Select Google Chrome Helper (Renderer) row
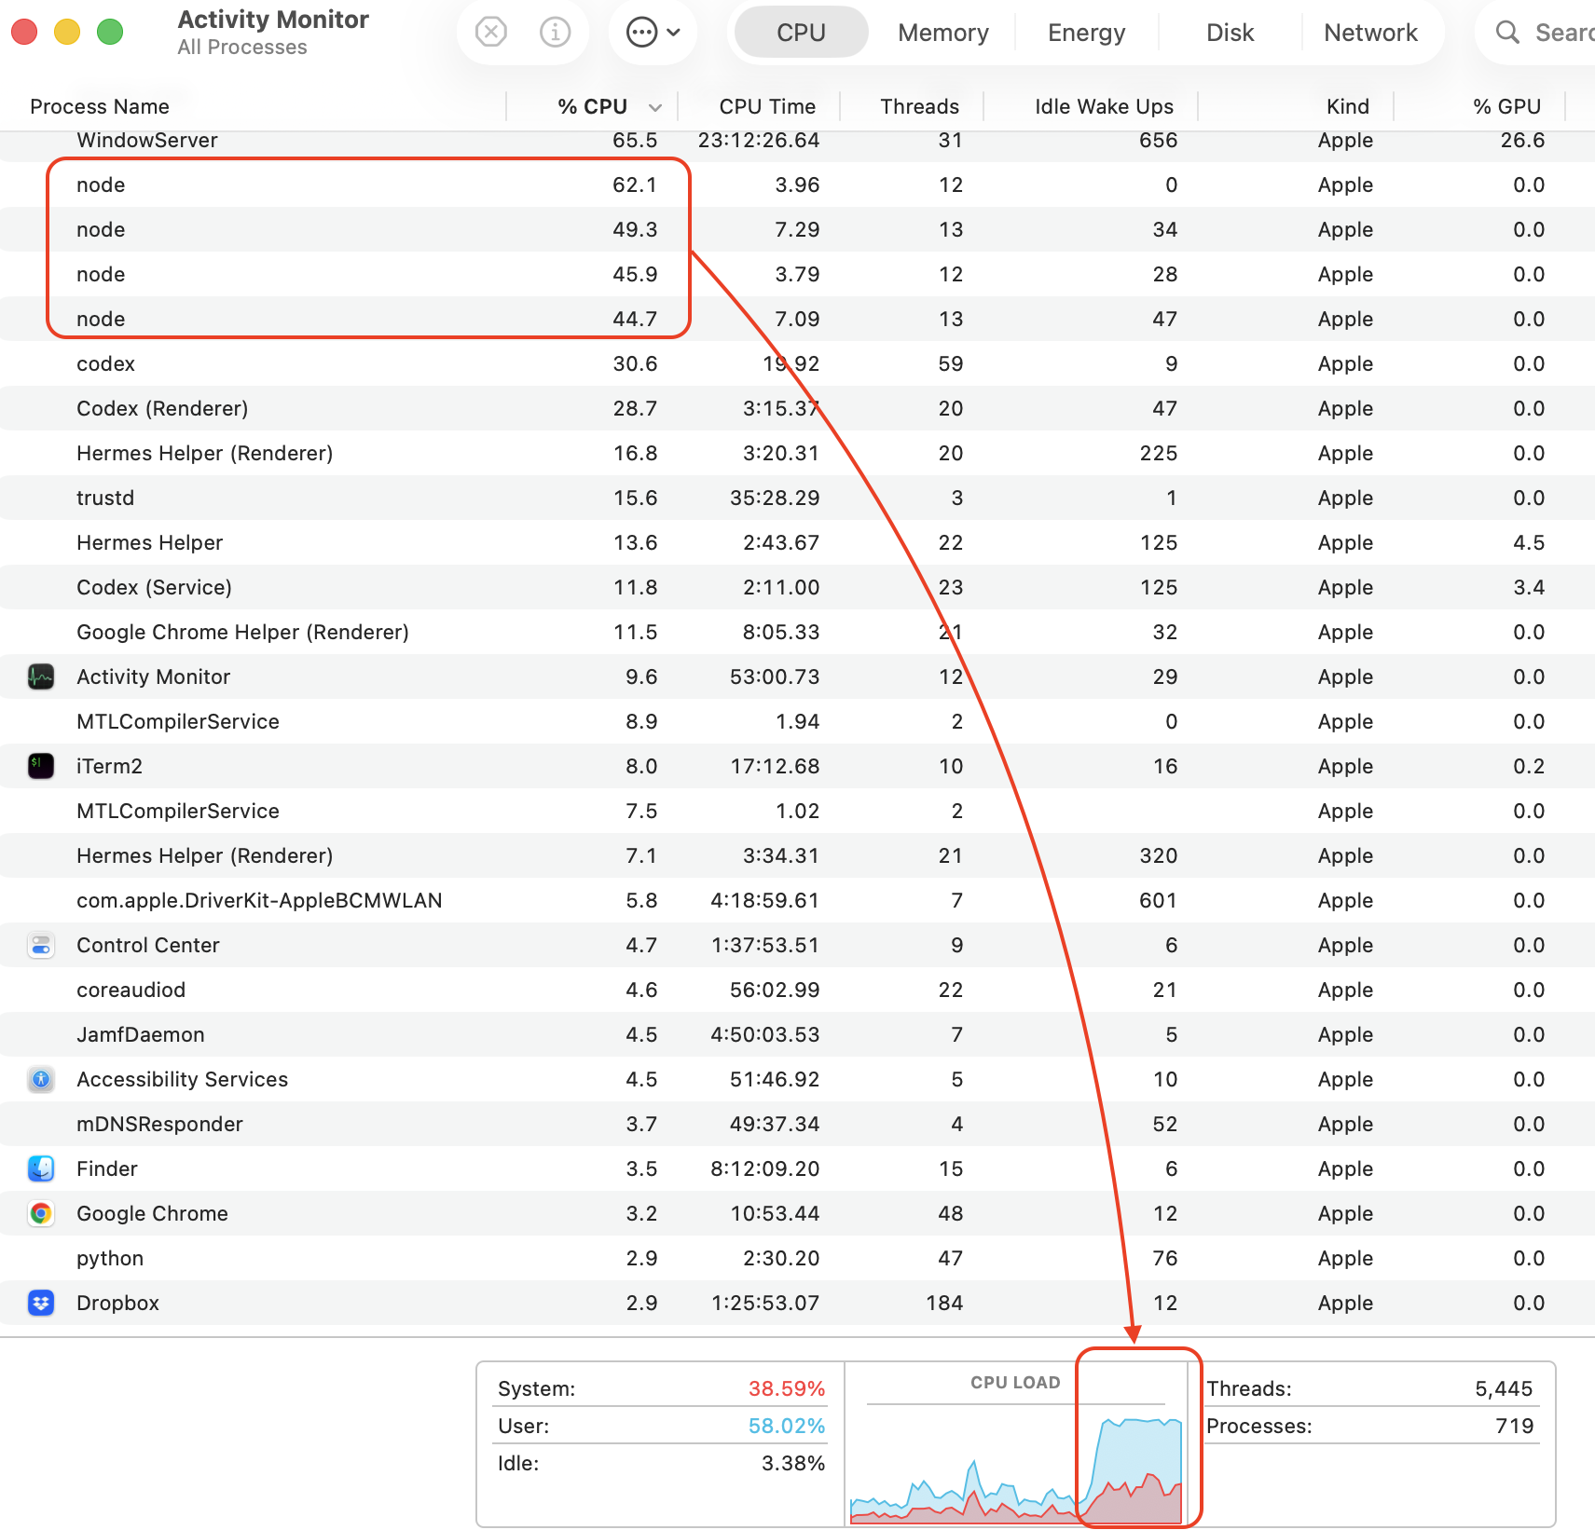1595x1530 pixels. (x=797, y=632)
